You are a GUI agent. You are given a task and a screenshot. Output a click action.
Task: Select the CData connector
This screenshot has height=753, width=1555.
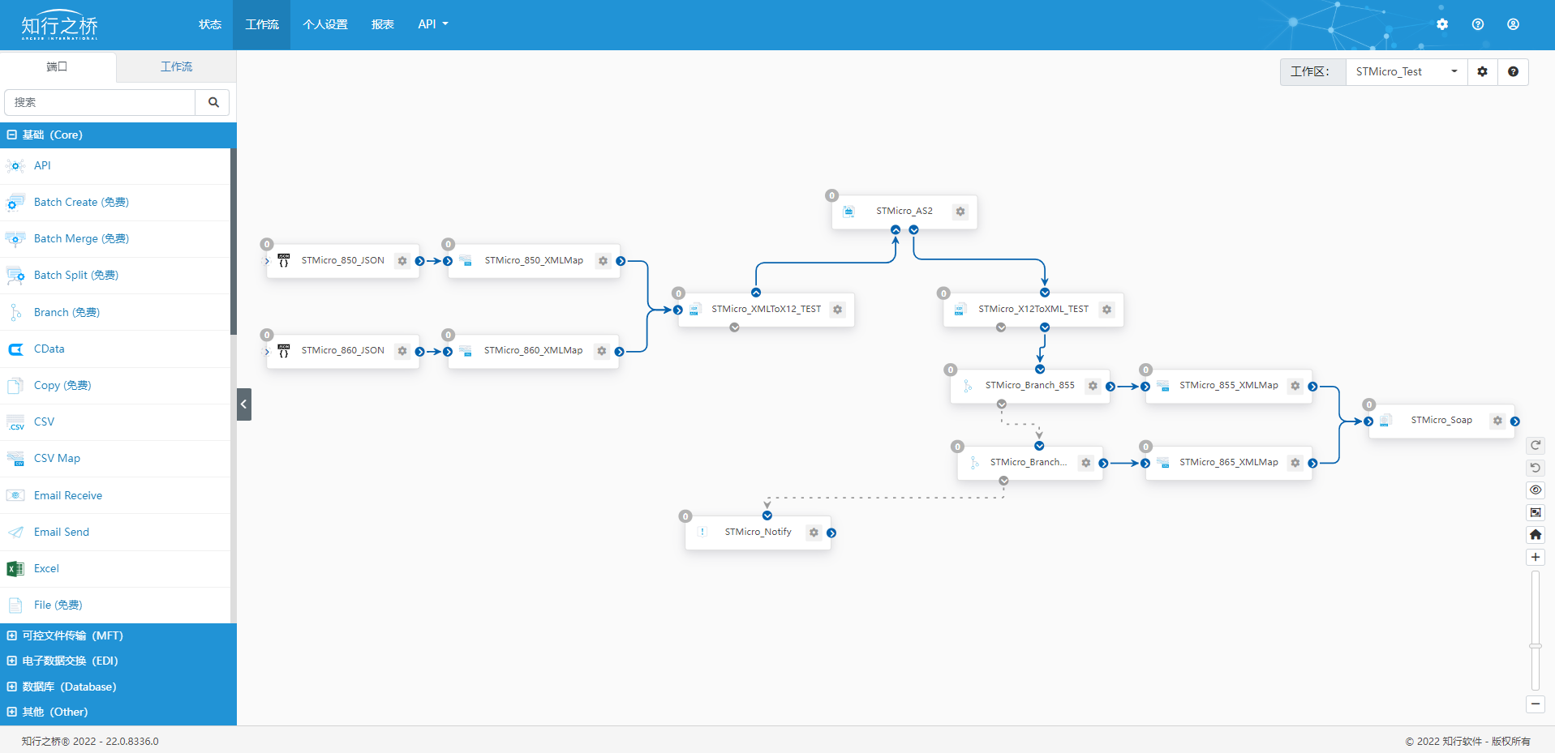tap(115, 349)
